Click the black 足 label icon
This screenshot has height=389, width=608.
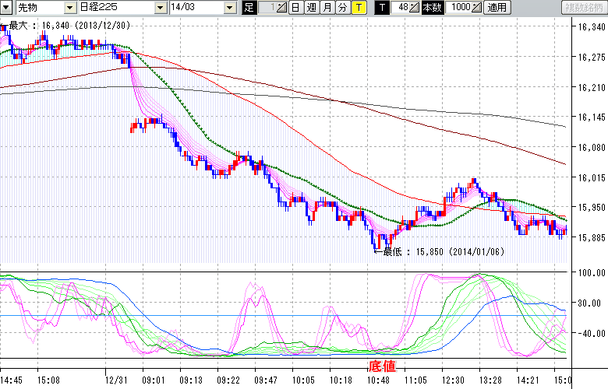click(x=249, y=8)
